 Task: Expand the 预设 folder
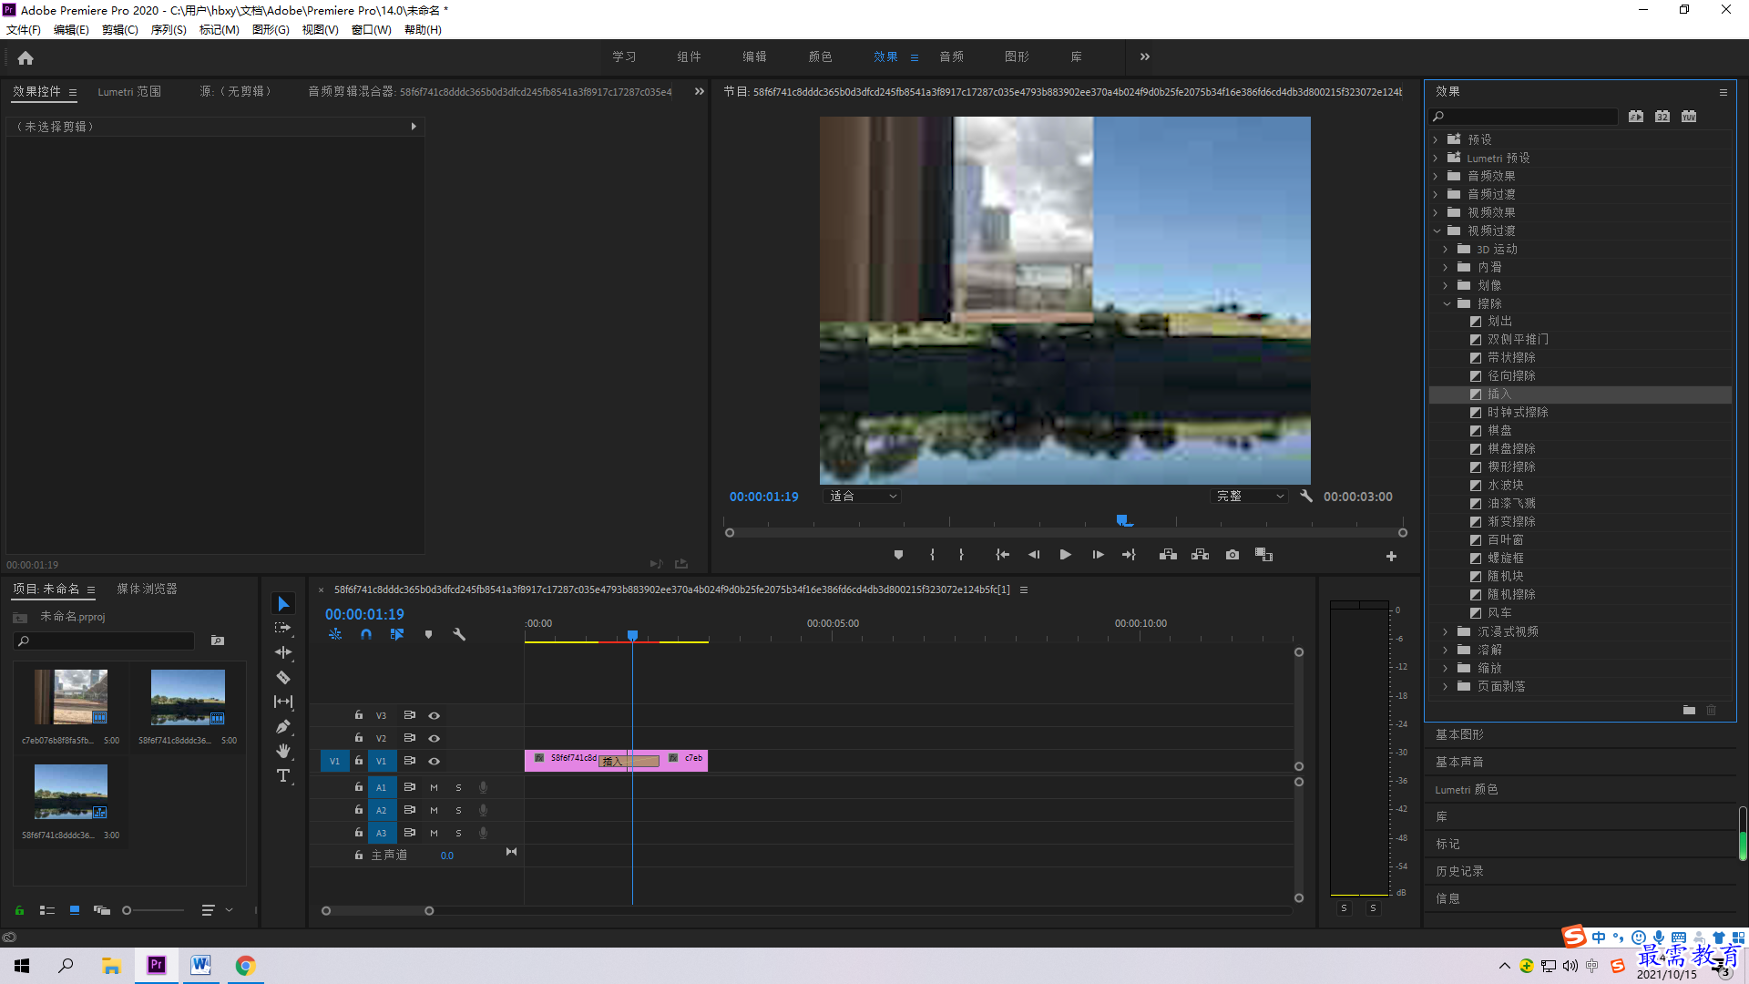click(1436, 139)
